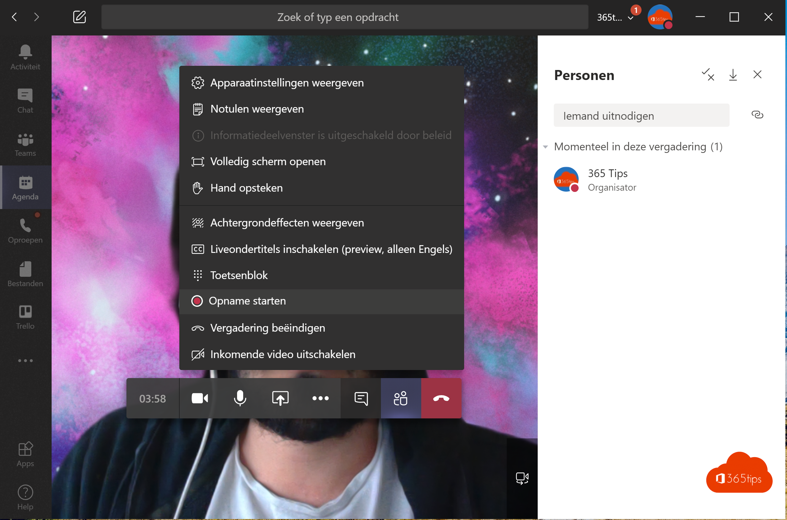This screenshot has height=520, width=787.
Task: Toggle Inkomende video uitschakelen incoming video
Action: pyautogui.click(x=283, y=354)
